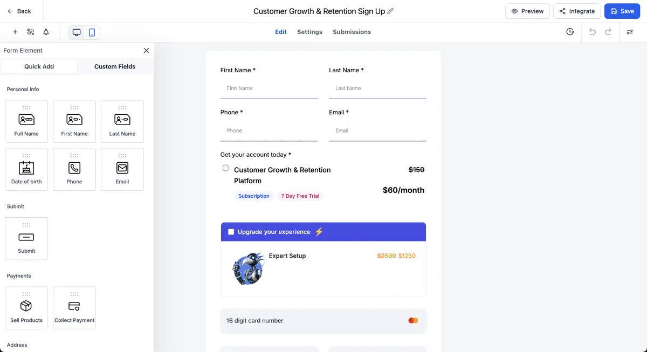Select Customer Growth & Retention Platform radio
The height and width of the screenshot is (352, 647).
226,168
